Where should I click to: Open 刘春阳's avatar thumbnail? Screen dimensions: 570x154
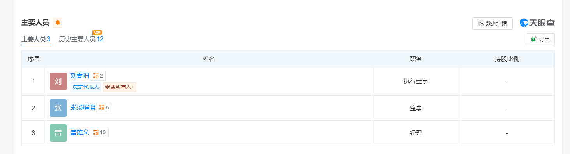[x=58, y=81]
